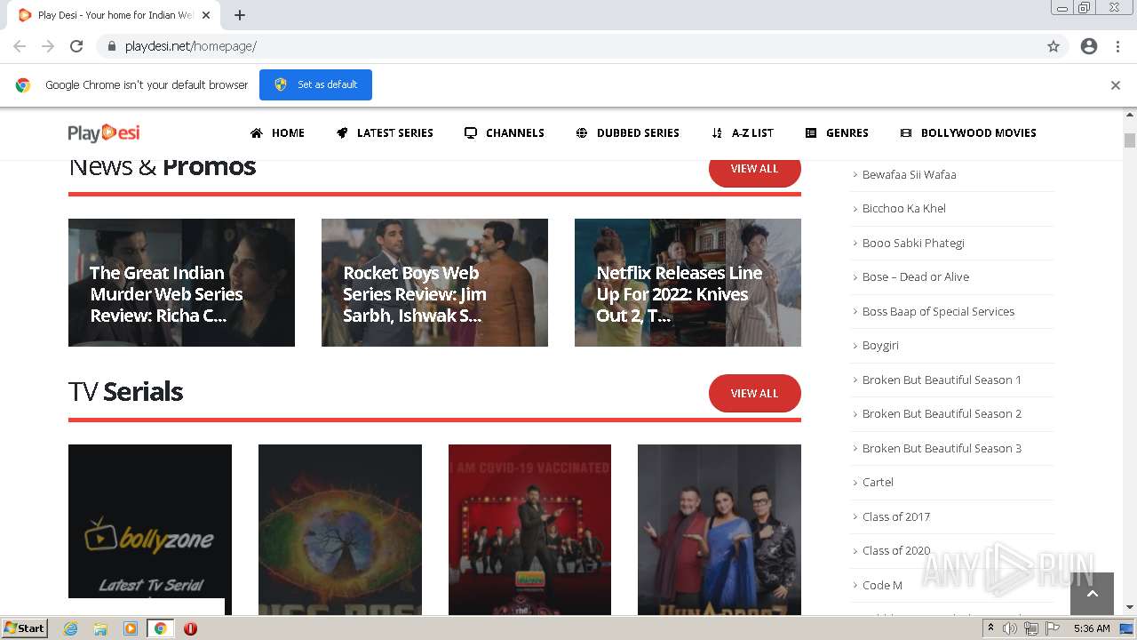Open Bewafaa Sii Wafaa link
The width and height of the screenshot is (1137, 640).
909,174
